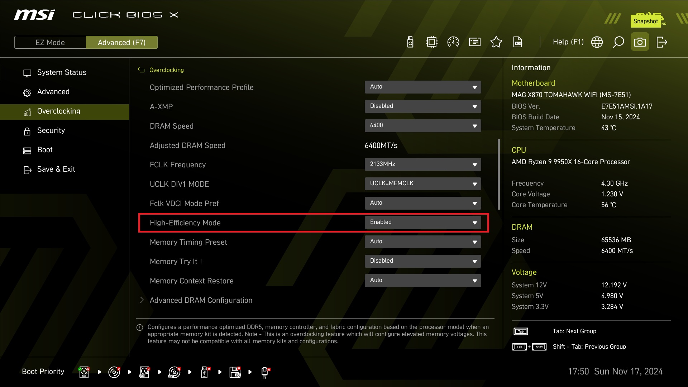View the BIOS log file icon
Viewport: 688px width, 387px height.
[518, 42]
